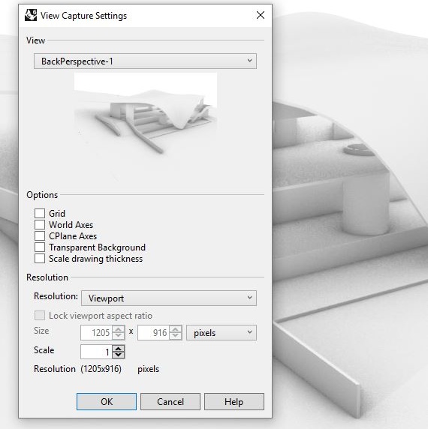
Task: Click the height size down arrow
Action: 176,336
